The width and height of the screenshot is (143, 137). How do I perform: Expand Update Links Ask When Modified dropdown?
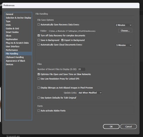[x=90, y=93]
